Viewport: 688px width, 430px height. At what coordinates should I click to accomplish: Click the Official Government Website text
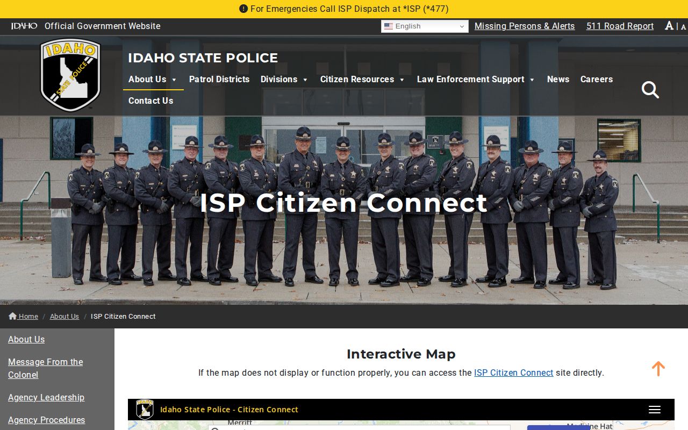(x=102, y=26)
